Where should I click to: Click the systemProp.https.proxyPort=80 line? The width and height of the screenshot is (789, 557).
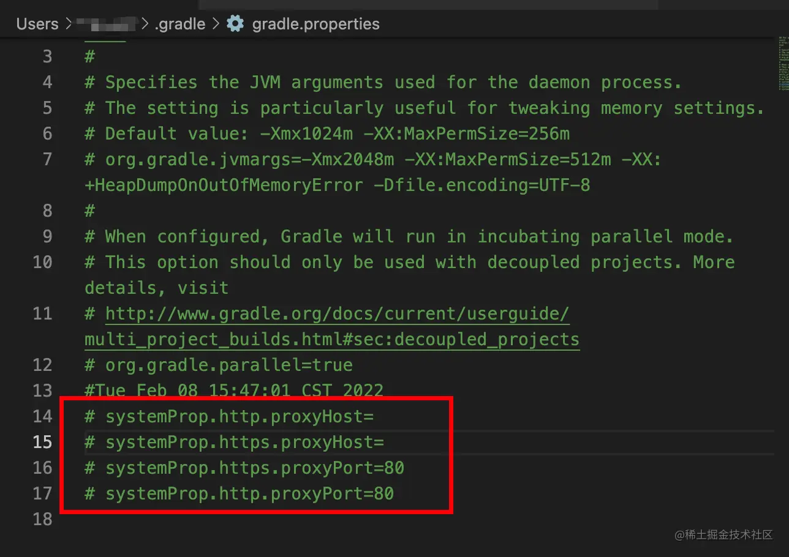(x=254, y=468)
